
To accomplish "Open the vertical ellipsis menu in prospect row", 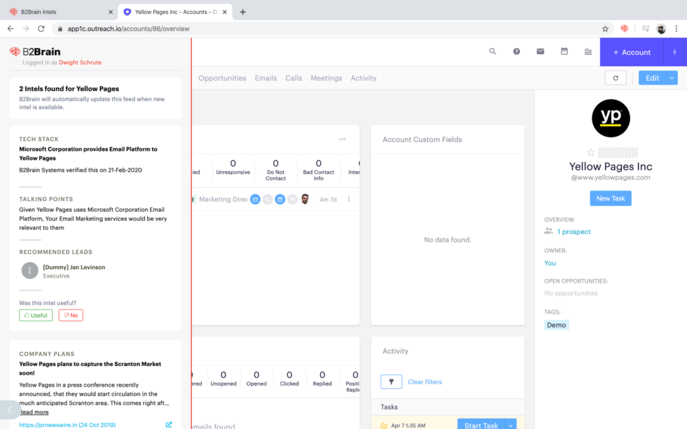I will coord(349,199).
